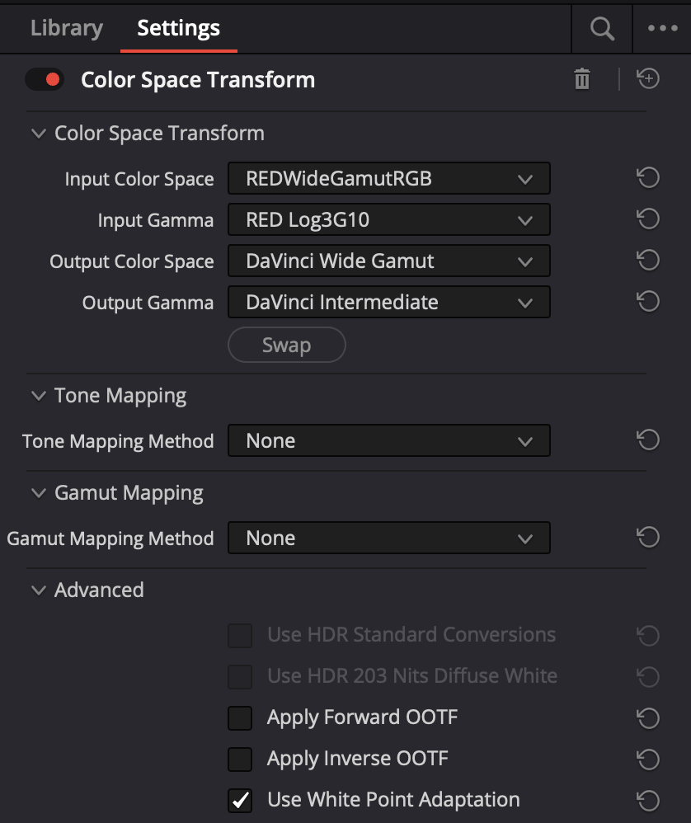Reset Use White Point Adaptation option
This screenshot has width=691, height=823.
pos(648,801)
